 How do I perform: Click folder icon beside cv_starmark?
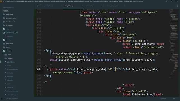(x=4, y=25)
